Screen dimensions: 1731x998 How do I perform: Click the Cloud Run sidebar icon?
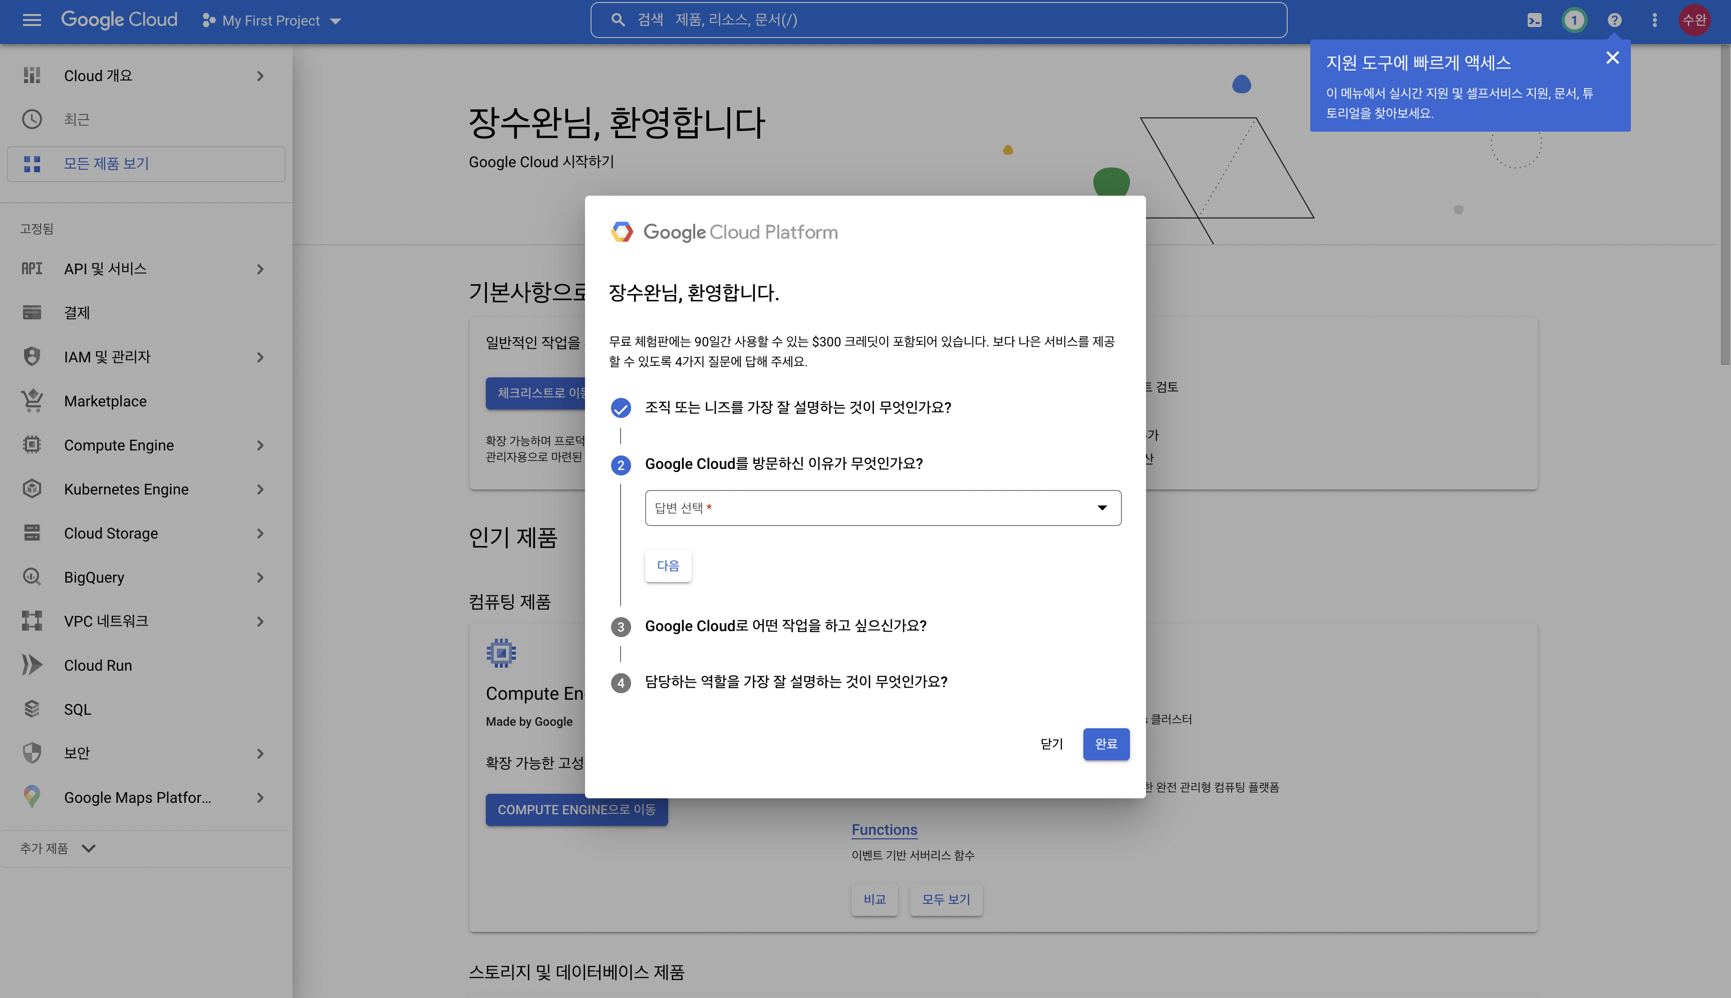click(x=32, y=665)
